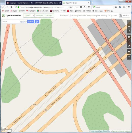Viewport: 132px width, 133px height.
Task: Expand the attribution arrow near OpenStreetMap credit
Action: [111, 131]
